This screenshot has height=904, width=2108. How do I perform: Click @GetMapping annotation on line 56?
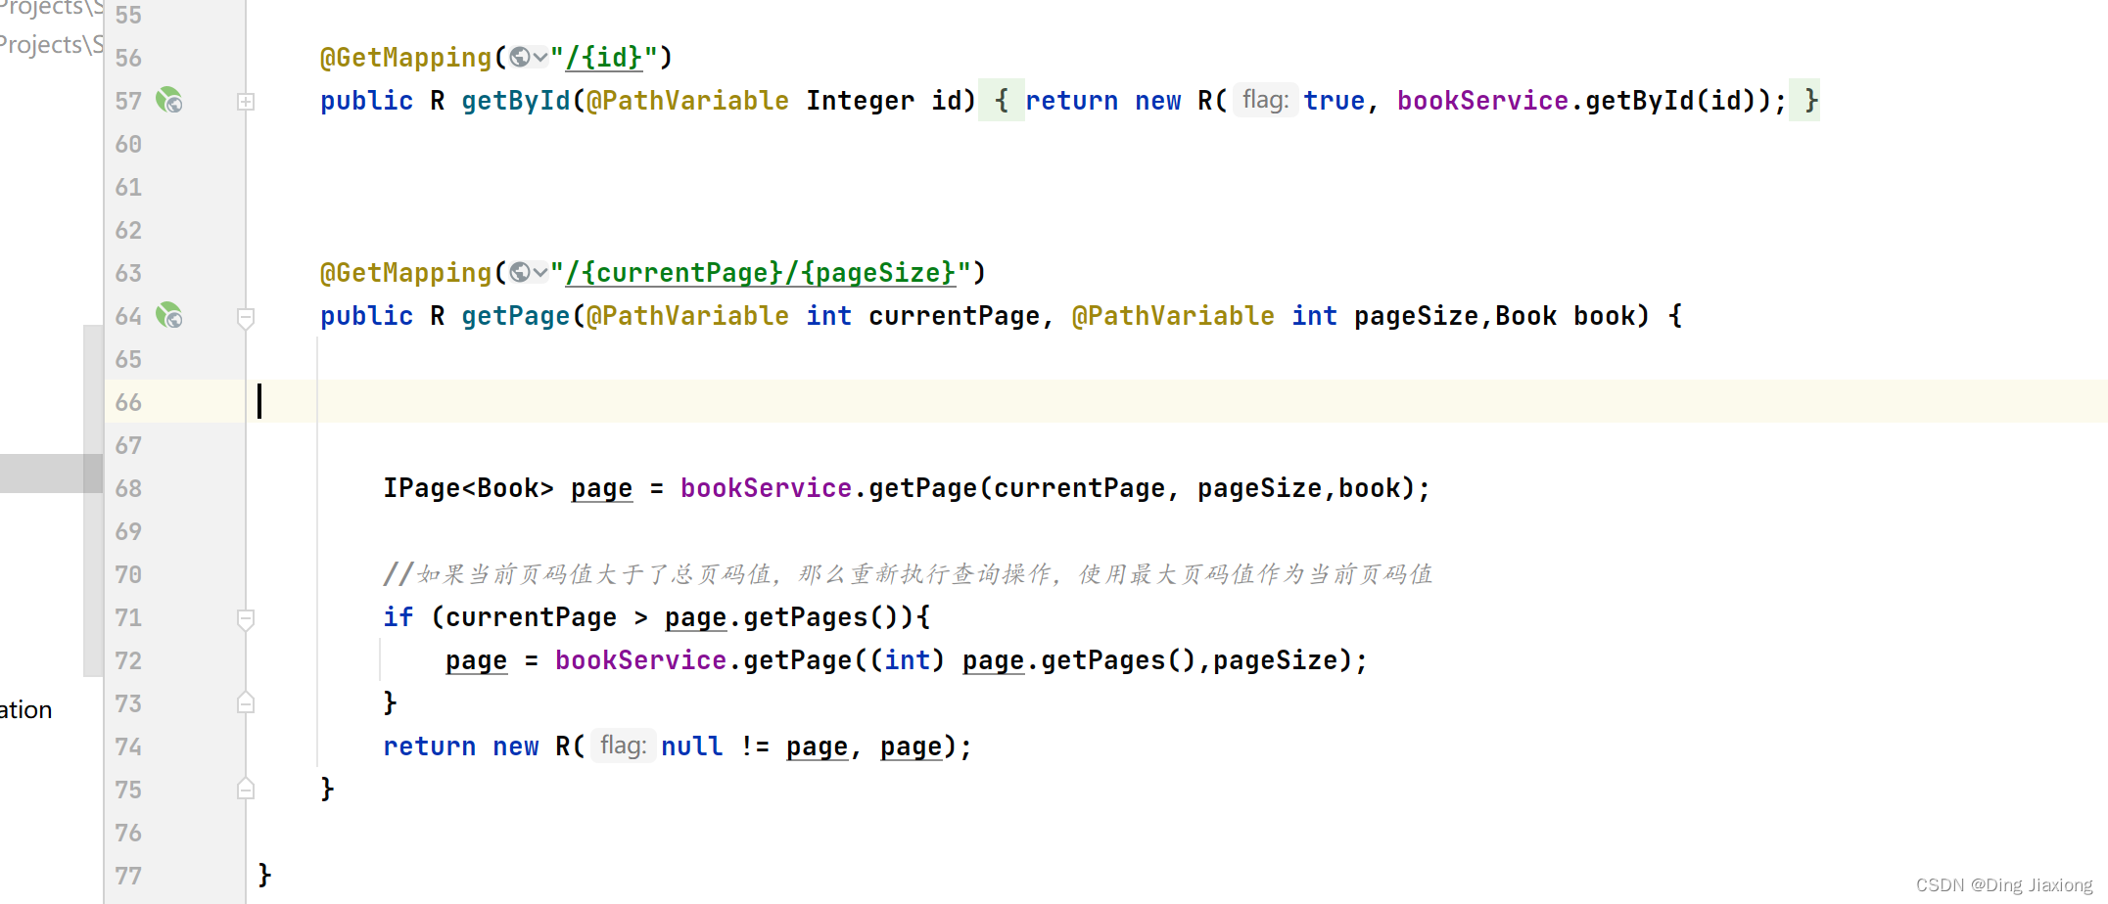pyautogui.click(x=405, y=58)
